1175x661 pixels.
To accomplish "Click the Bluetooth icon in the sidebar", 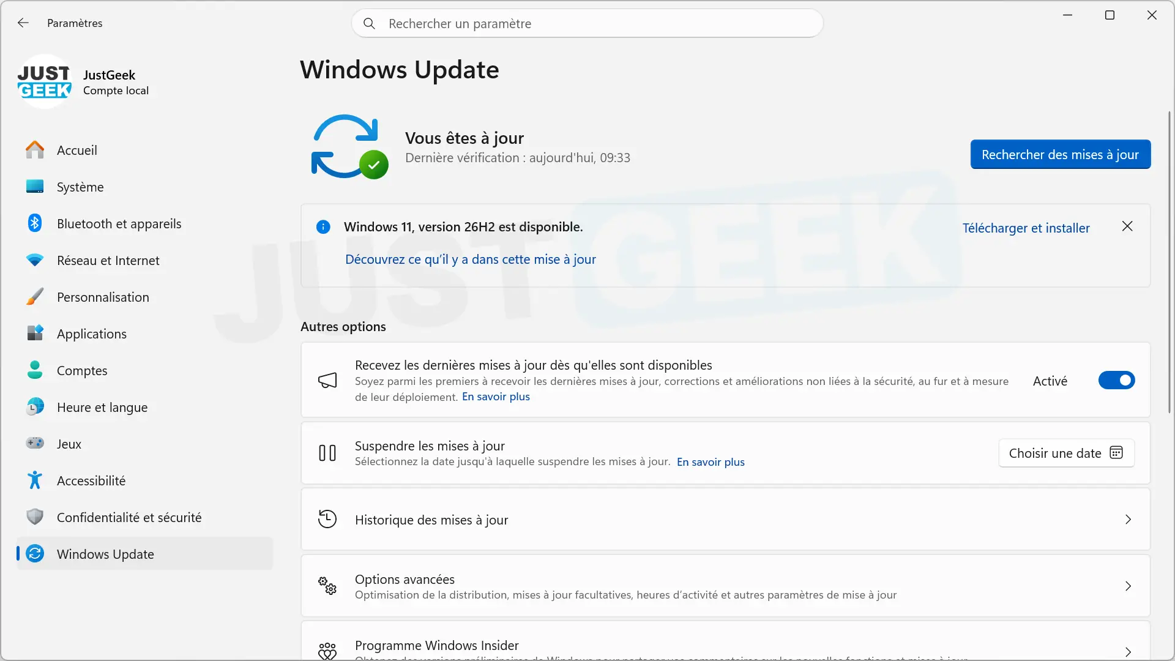I will click(x=35, y=223).
